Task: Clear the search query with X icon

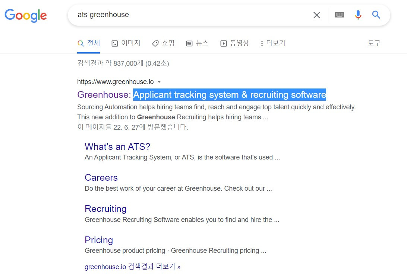Action: 317,15
